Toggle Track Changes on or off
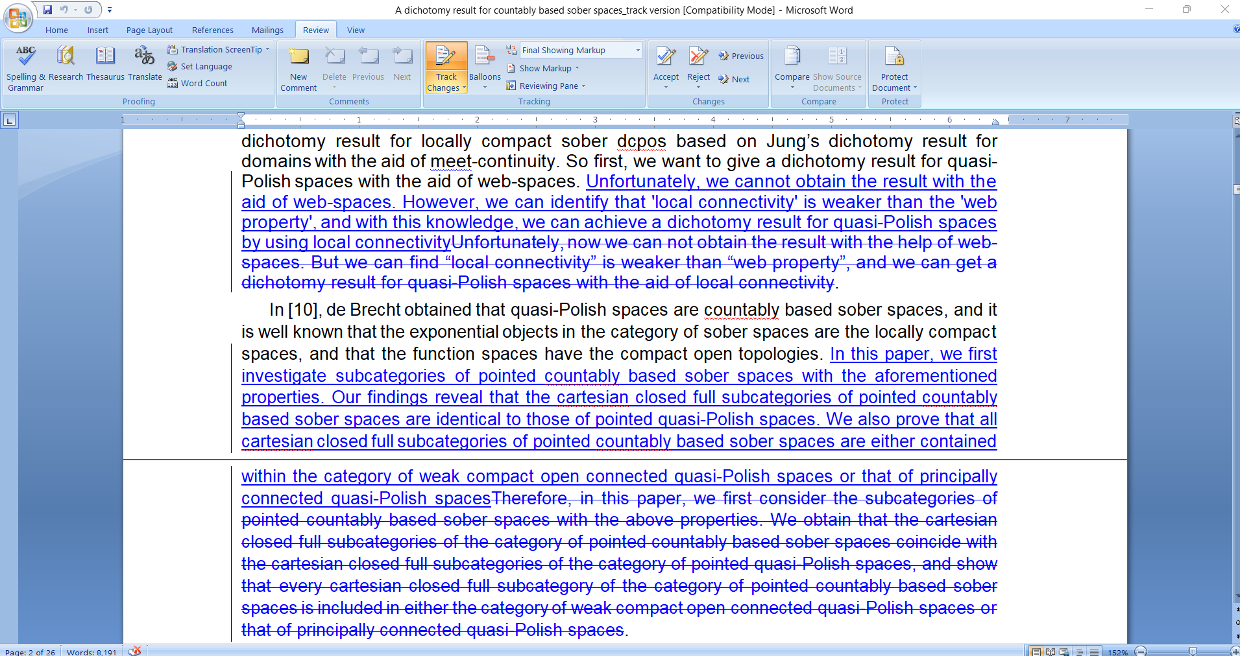Image resolution: width=1240 pixels, height=656 pixels. pos(446,57)
